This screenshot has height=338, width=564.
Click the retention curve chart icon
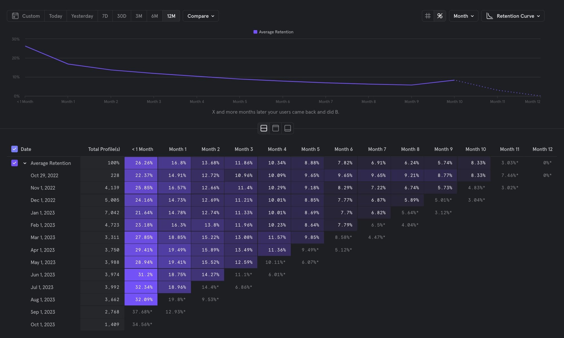[x=489, y=16]
